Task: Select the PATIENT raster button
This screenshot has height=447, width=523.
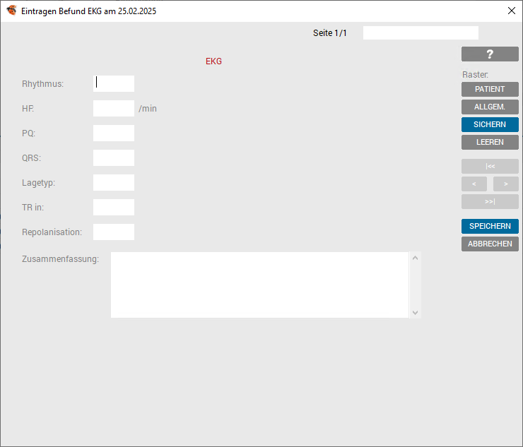Action: [490, 90]
